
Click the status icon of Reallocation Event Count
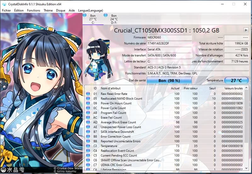(x=88, y=151)
